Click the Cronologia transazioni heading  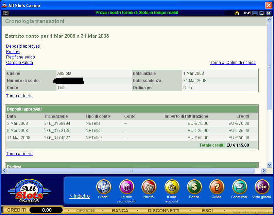(35, 21)
